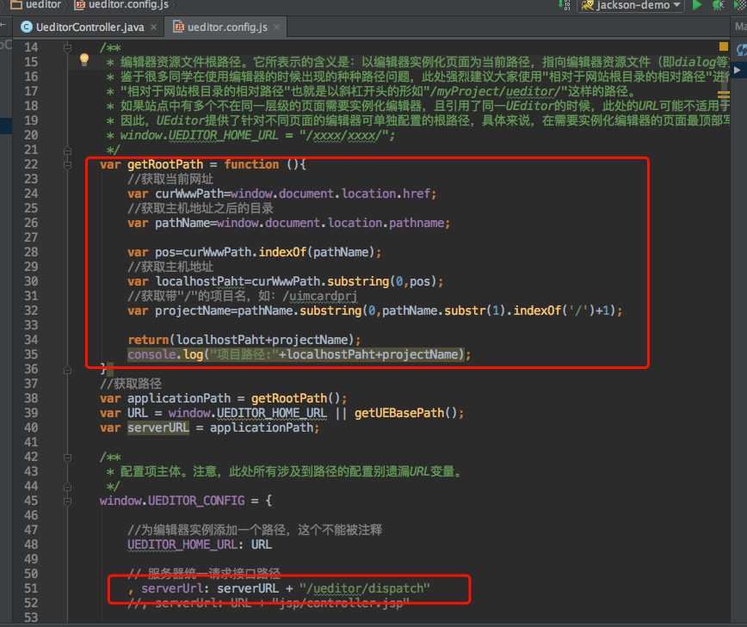Screen dimensions: 747x627
Task: Click line number 35 in the gutter
Action: click(x=31, y=354)
